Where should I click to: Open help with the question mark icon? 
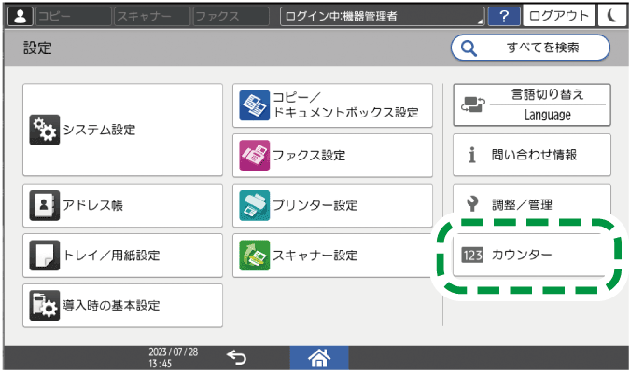(x=504, y=16)
